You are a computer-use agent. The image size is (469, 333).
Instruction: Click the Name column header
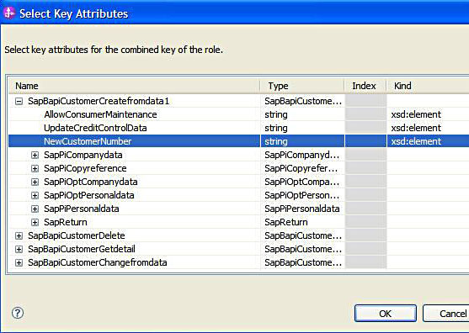pyautogui.click(x=134, y=86)
